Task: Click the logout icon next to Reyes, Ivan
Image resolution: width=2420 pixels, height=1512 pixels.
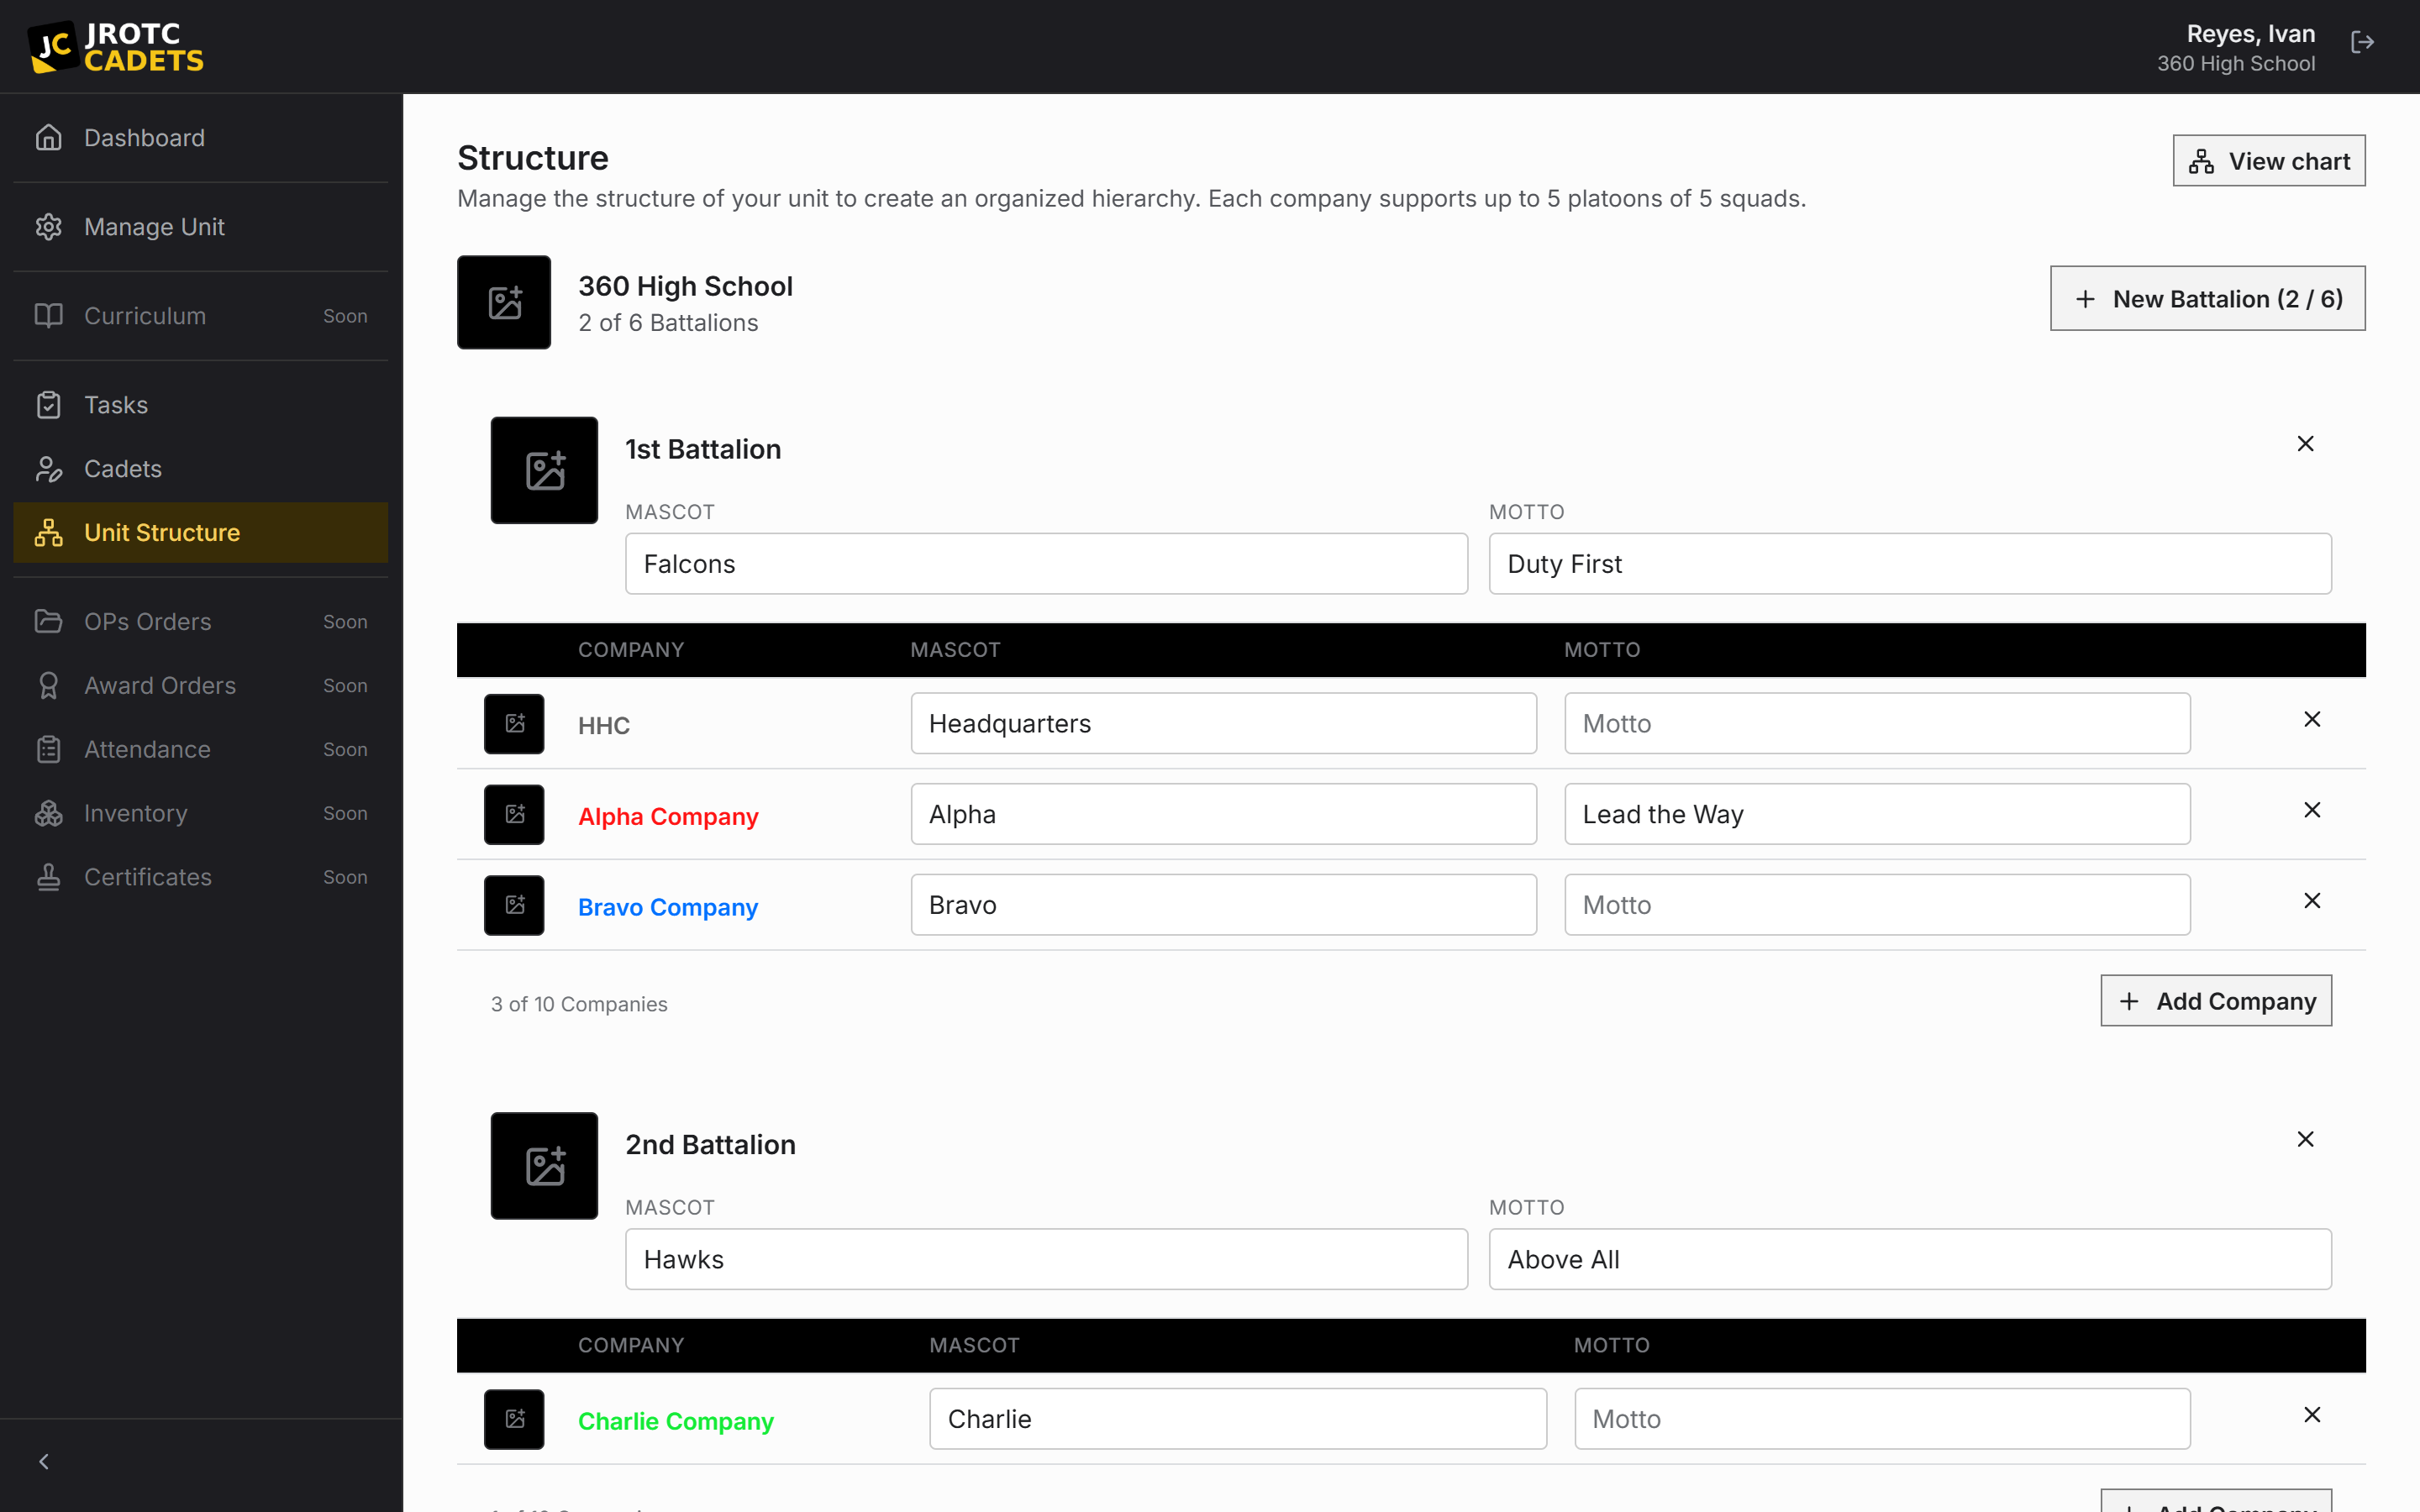Action: point(2362,42)
